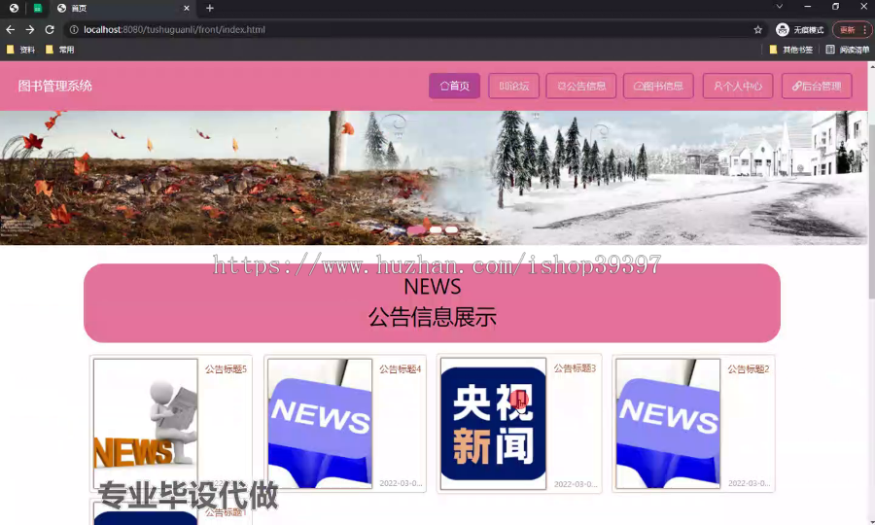This screenshot has height=525, width=875.
Task: Click the 公告标题3 title text
Action: (x=575, y=368)
